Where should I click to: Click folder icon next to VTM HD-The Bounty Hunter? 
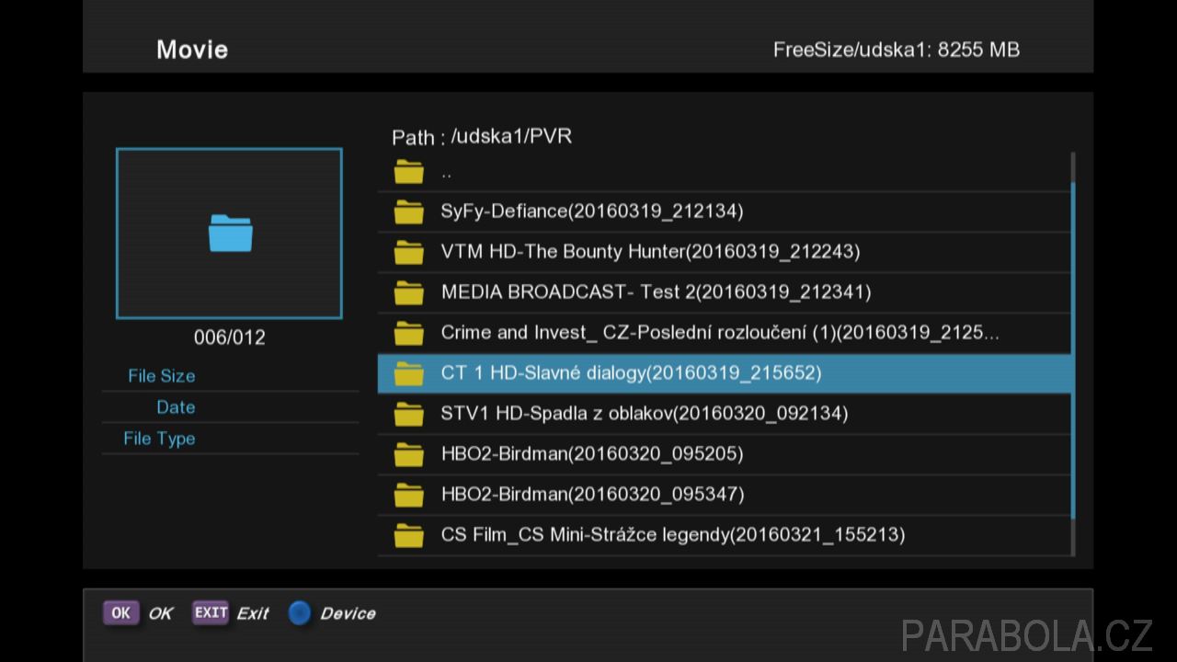pos(409,252)
